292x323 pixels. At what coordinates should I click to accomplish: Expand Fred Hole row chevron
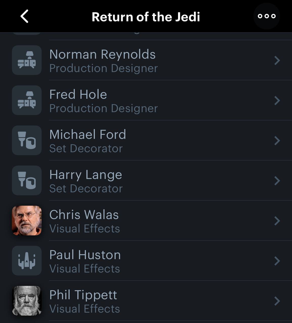(x=277, y=100)
